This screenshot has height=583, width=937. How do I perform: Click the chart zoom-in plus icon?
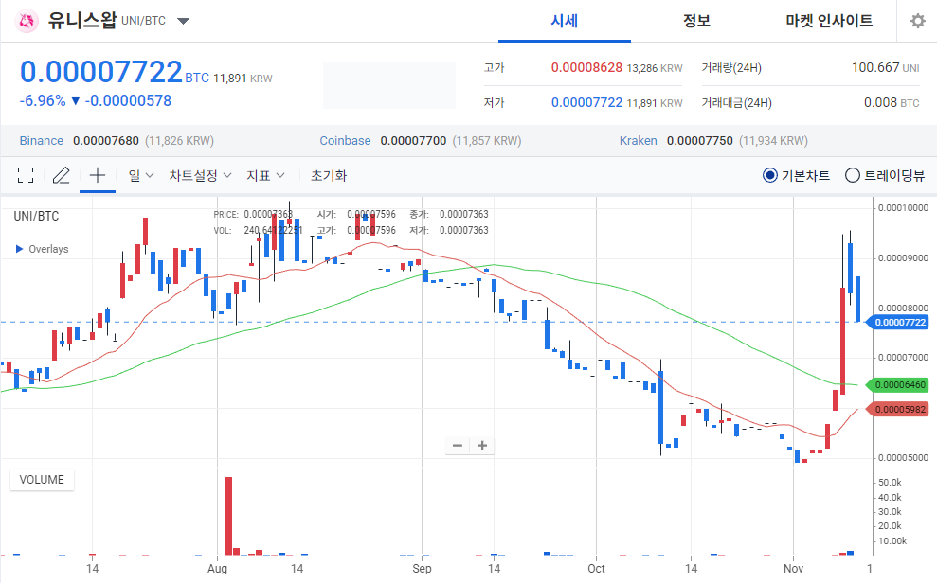pos(482,445)
